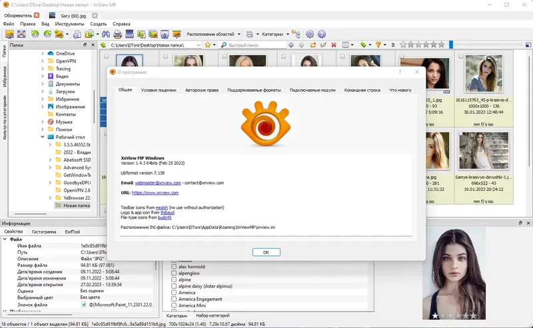Check the alpenglow category
533x328 pixels.
tap(174, 273)
